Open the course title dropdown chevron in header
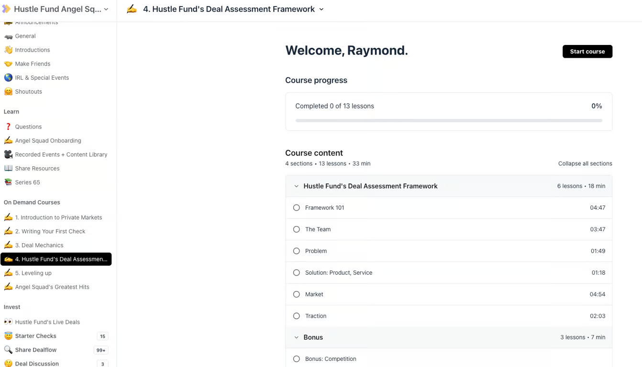Viewport: 642px width, 367px height. coord(321,9)
